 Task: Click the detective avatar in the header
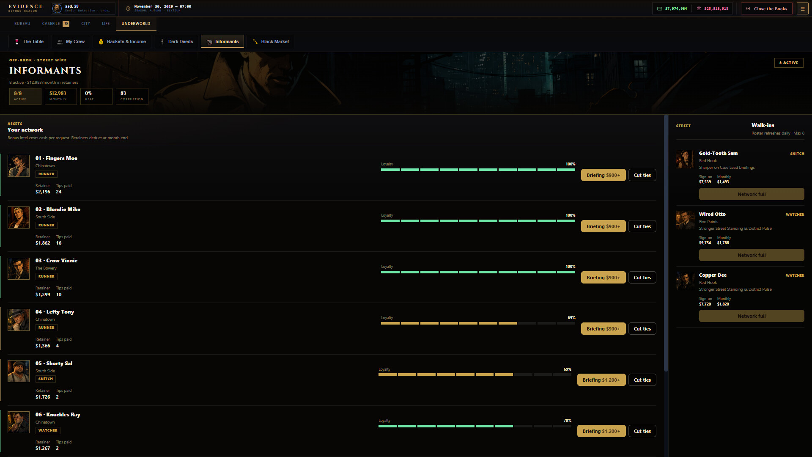(57, 8)
